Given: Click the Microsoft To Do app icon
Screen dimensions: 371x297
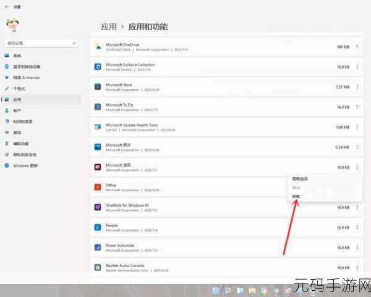Looking at the screenshot, I should (x=98, y=107).
